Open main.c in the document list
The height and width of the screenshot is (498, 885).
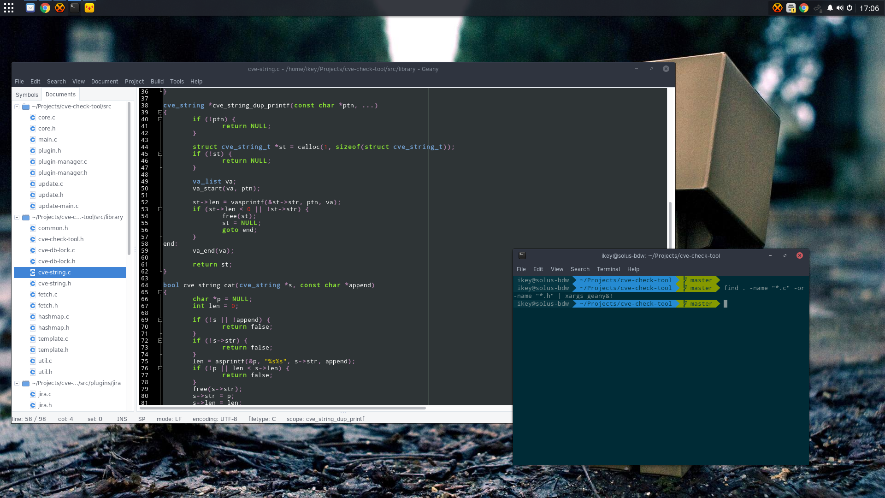pos(47,140)
